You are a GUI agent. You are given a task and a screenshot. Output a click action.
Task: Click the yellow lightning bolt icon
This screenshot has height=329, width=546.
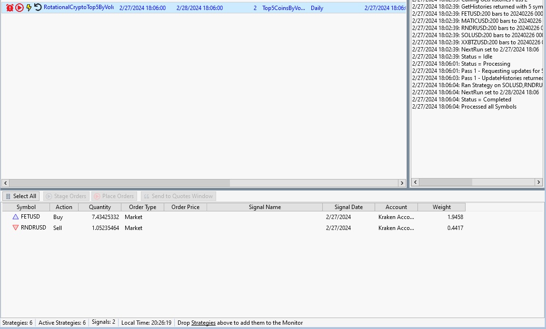(29, 8)
